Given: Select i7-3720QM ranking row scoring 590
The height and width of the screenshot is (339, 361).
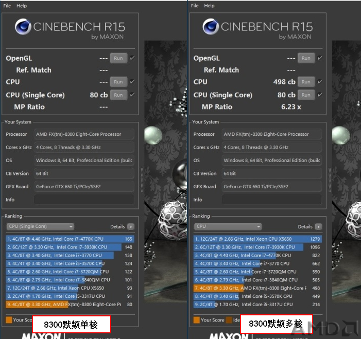Looking at the screenshot, I should click(x=257, y=272).
